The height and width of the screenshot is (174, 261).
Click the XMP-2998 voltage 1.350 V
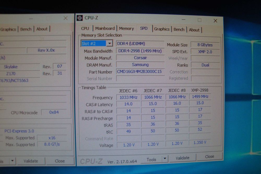[x=200, y=142]
